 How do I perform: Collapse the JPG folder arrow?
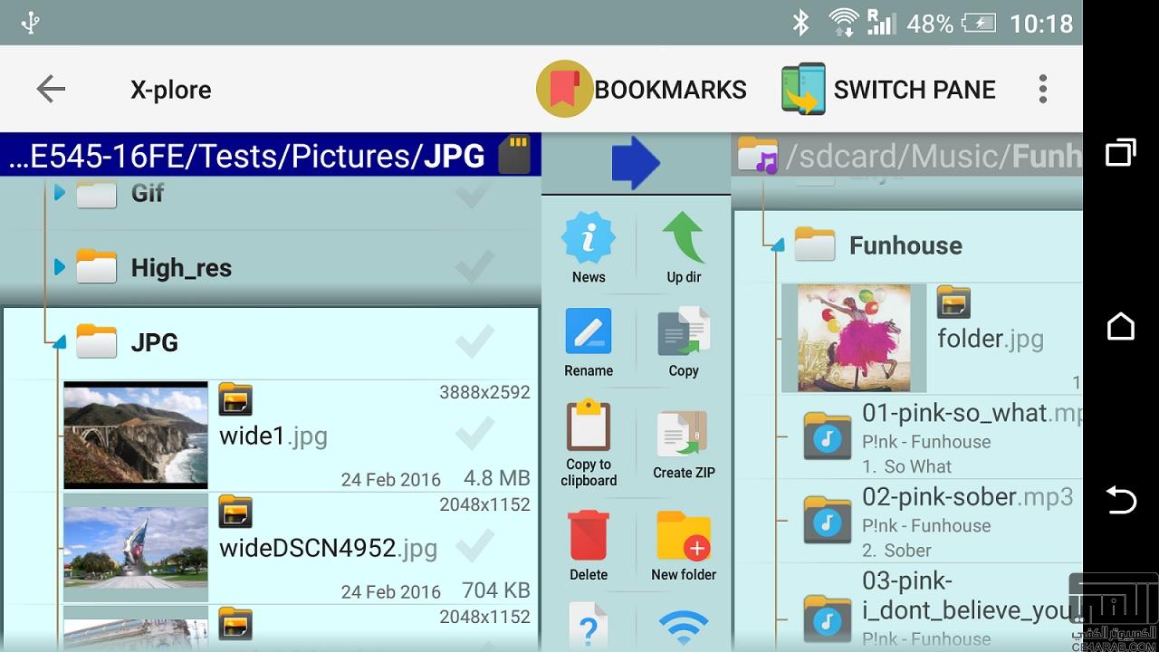pyautogui.click(x=60, y=342)
